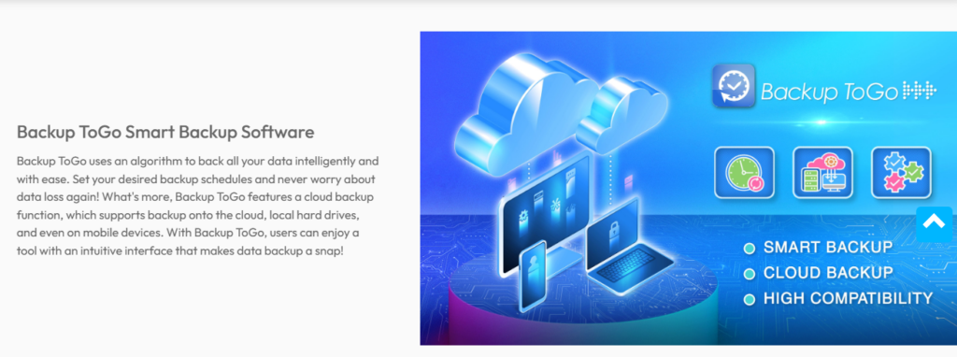Viewport: 957px width, 357px height.
Task: Click the scheduled backup clock icon
Action: (x=744, y=172)
